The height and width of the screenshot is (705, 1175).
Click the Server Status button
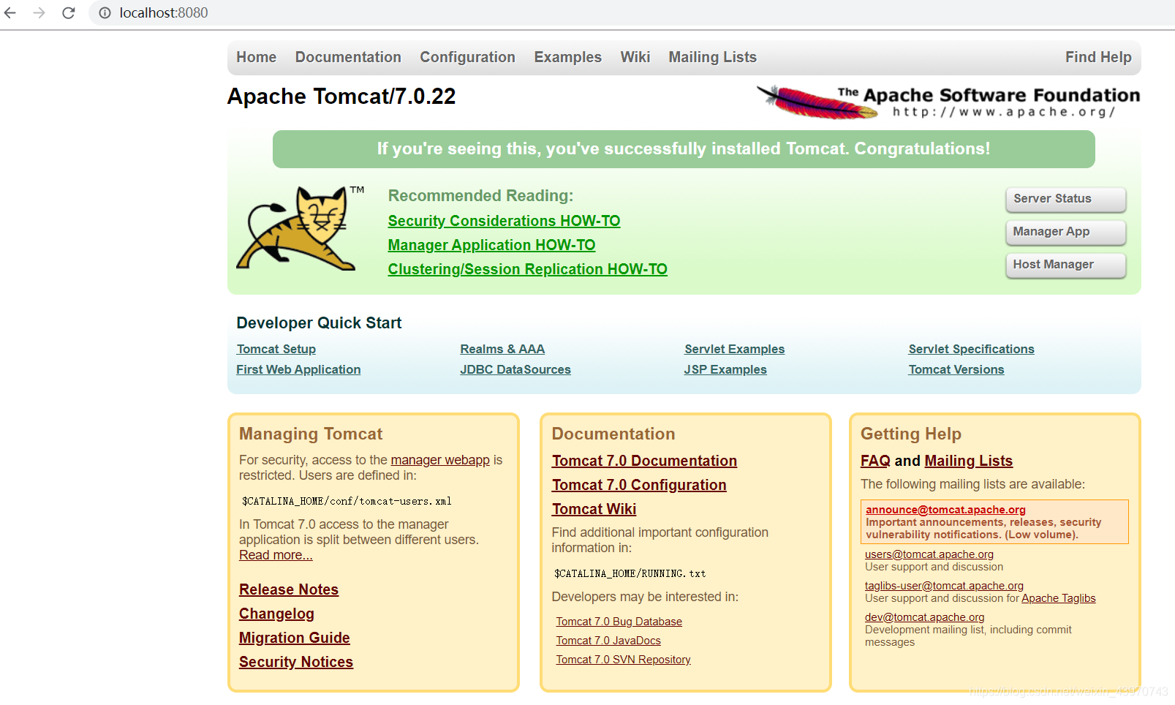[x=1065, y=199]
